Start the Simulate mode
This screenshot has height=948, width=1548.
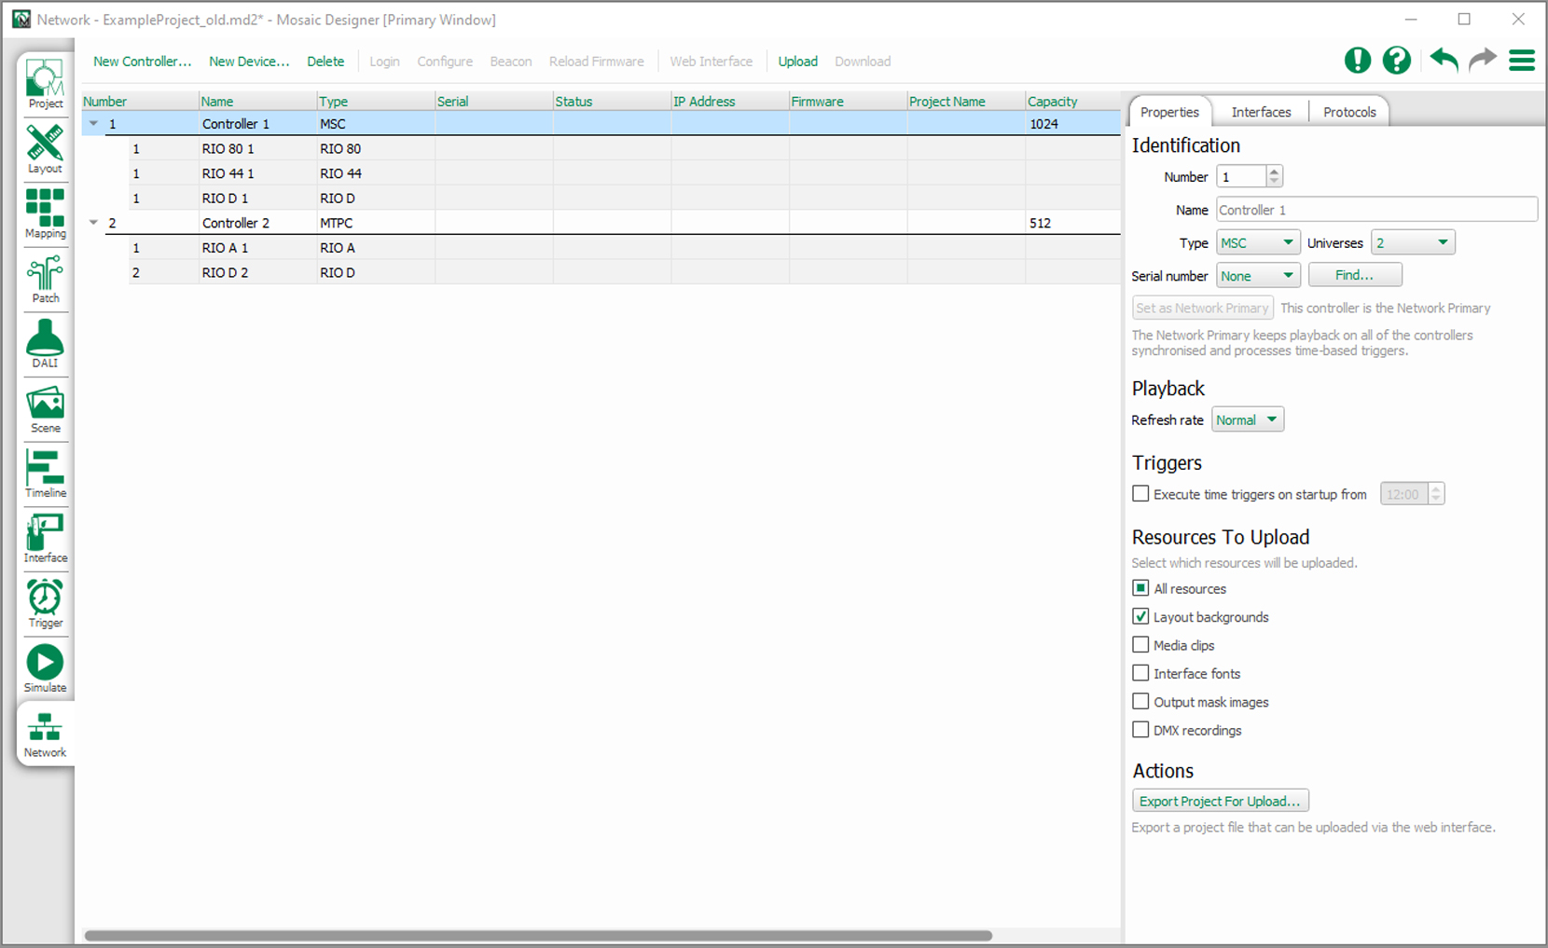[x=45, y=667]
